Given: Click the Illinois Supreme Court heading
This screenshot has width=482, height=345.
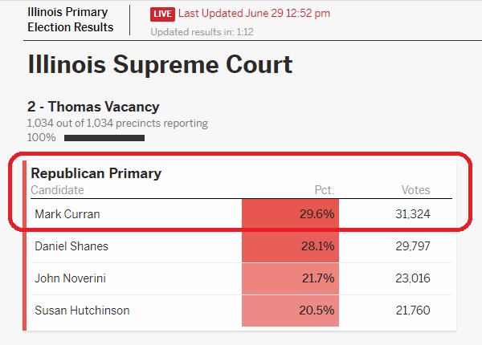Looking at the screenshot, I should point(160,64).
